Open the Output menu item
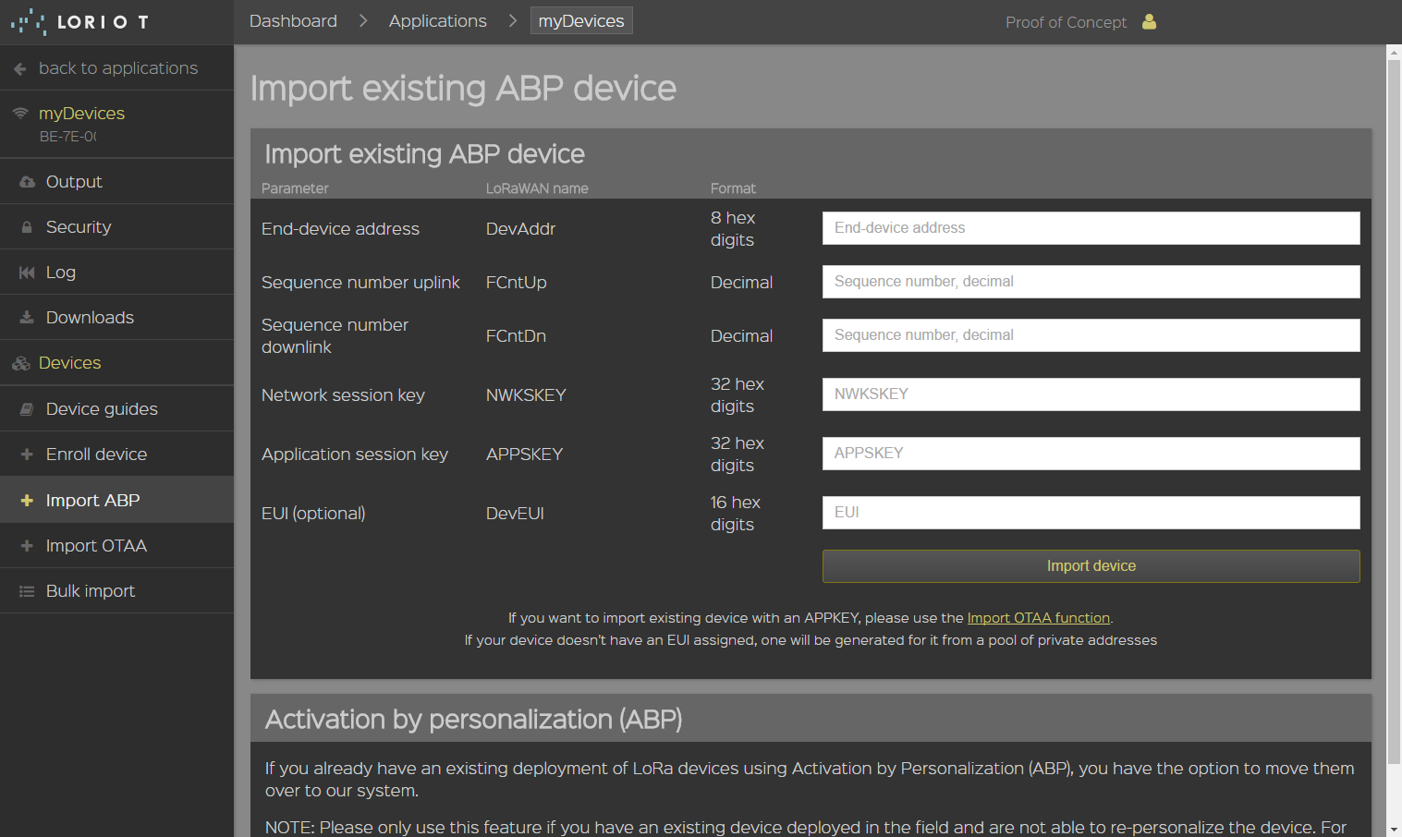The image size is (1402, 837). pyautogui.click(x=116, y=182)
